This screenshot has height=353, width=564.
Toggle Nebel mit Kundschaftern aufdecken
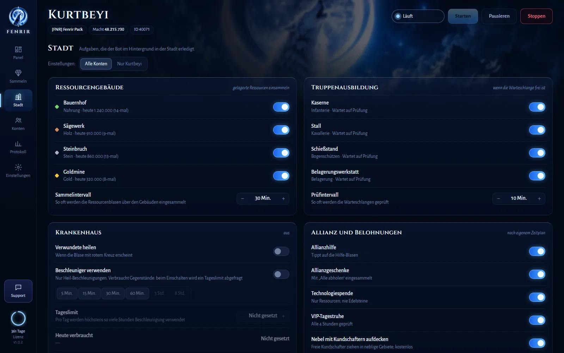537,343
